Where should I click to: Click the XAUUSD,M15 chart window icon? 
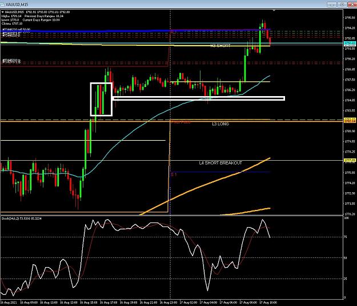coord(2,5)
